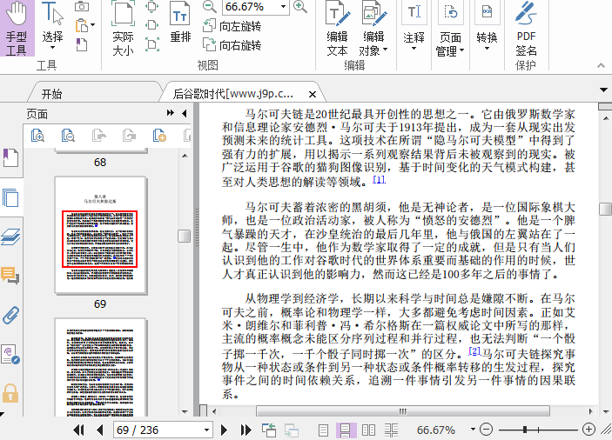This screenshot has height=440, width=612.
Task: Collapse the Pages panel with left arrow
Action: [185, 113]
